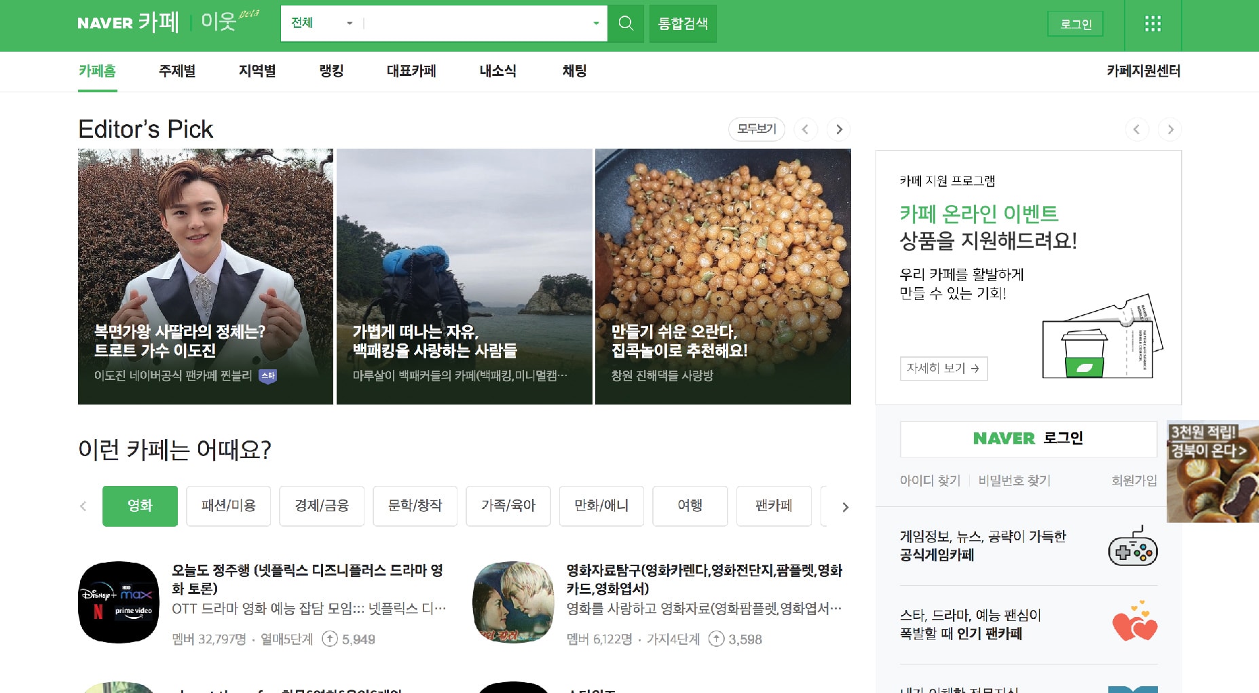This screenshot has width=1259, height=693.
Task: Click the 5,949 ranking count
Action: point(349,639)
